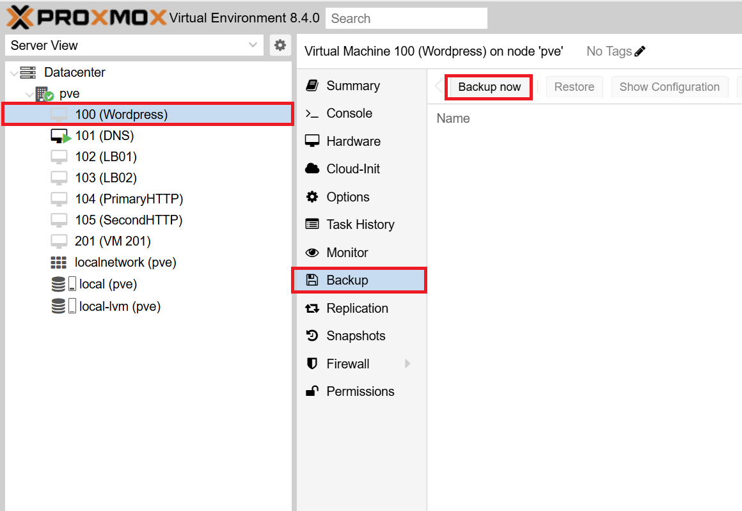Click the local-lvm (pve) storage icon
This screenshot has width=742, height=511.
63,306
